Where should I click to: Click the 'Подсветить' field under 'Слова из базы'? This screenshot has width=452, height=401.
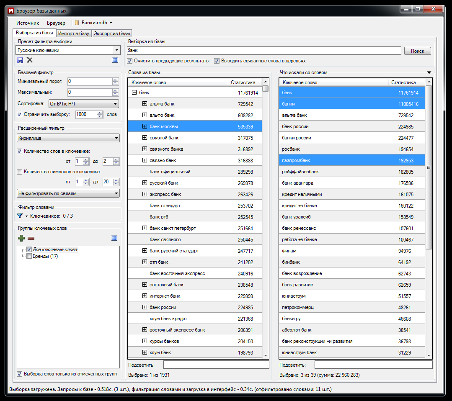(216, 365)
